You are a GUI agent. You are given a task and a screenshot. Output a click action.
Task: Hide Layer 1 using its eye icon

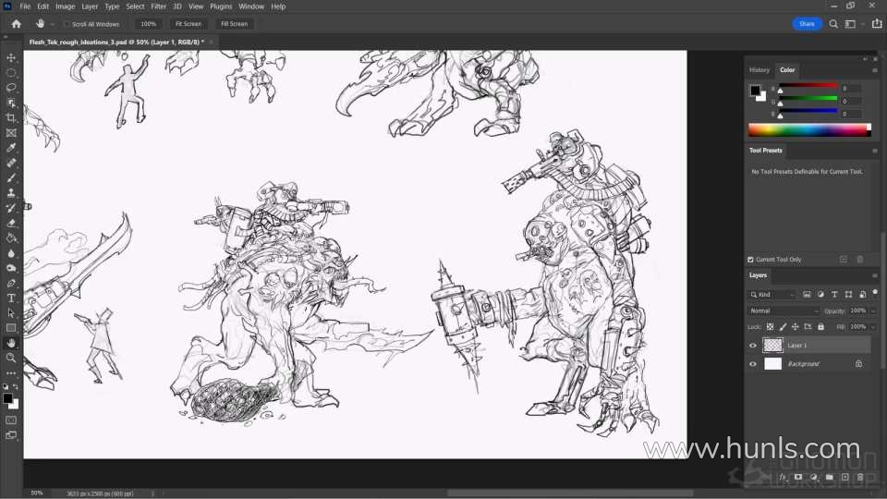click(753, 346)
